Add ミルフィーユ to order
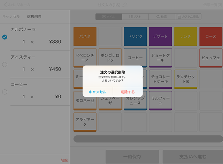The image size is (223, 164). pos(160,101)
